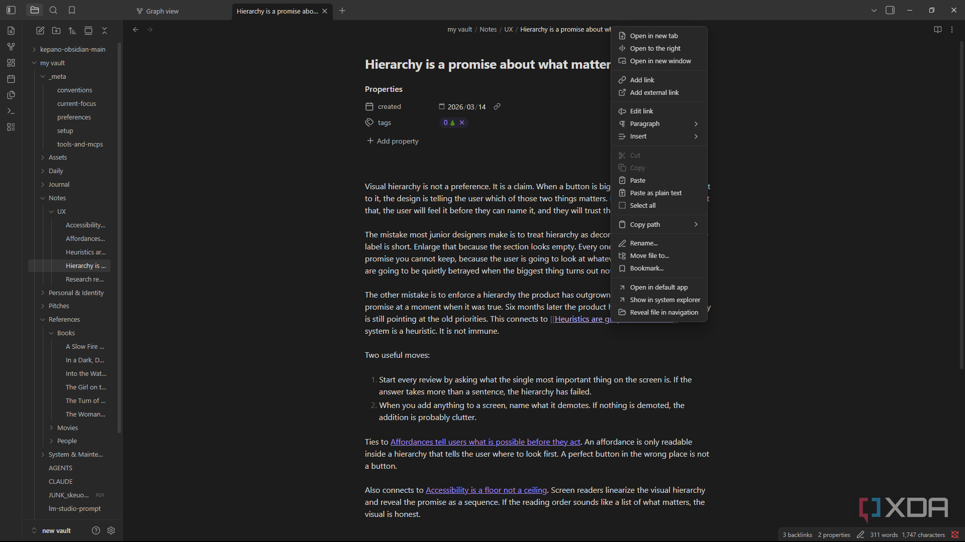Click Notes in breadcrumb path
This screenshot has height=542, width=965.
488,30
